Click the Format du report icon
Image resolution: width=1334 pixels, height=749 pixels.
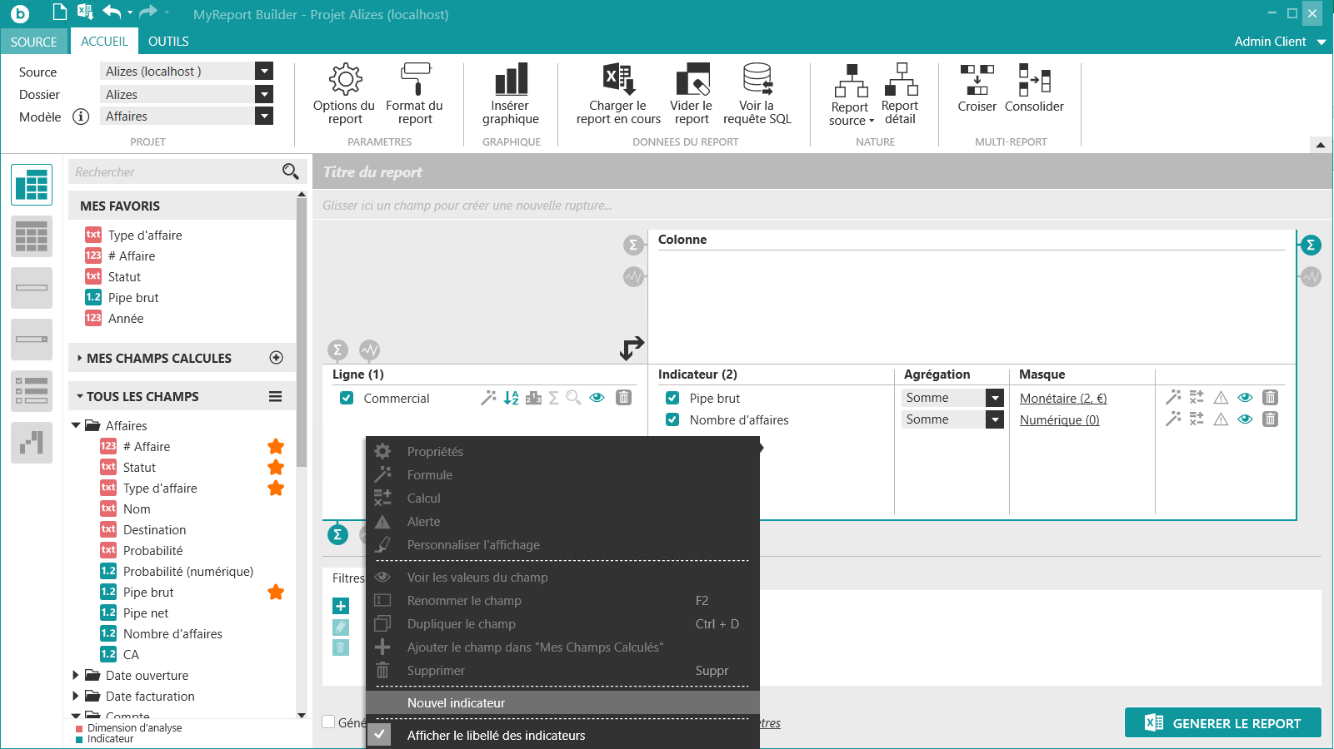[x=414, y=93]
